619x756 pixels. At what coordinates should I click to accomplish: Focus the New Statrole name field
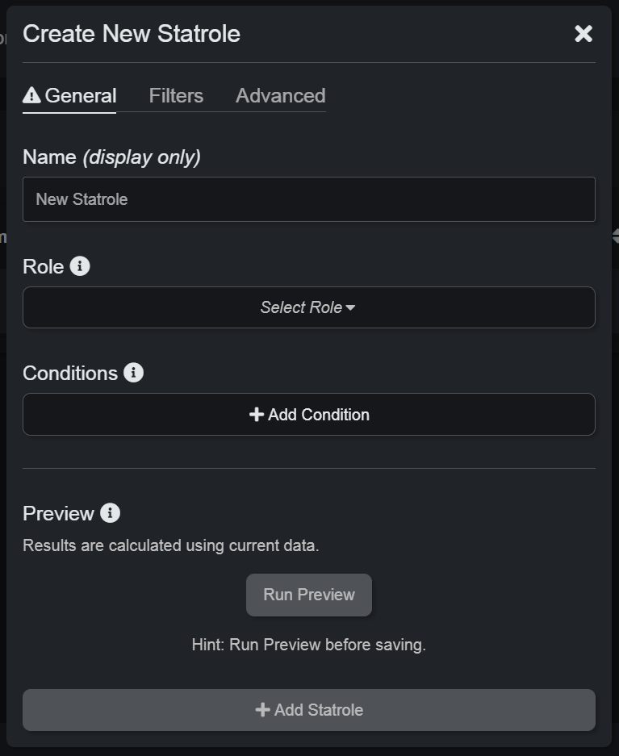pyautogui.click(x=308, y=199)
